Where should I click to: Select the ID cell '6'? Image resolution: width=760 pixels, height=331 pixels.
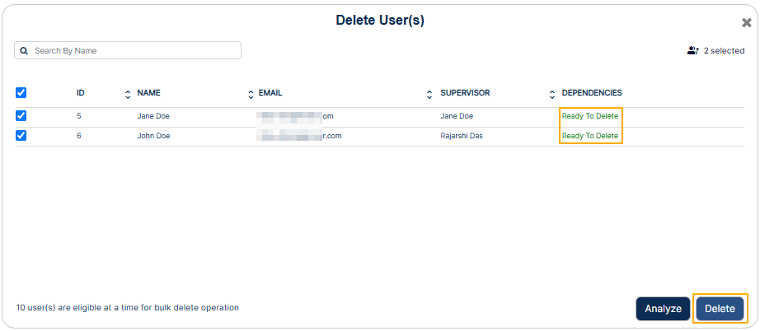coord(79,136)
